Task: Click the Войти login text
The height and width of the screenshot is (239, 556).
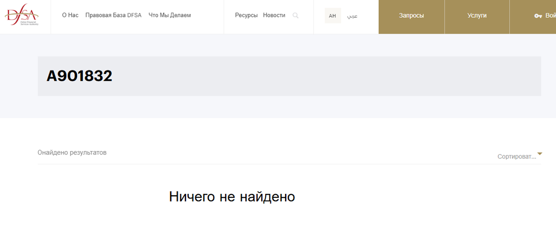Action: [x=550, y=16]
